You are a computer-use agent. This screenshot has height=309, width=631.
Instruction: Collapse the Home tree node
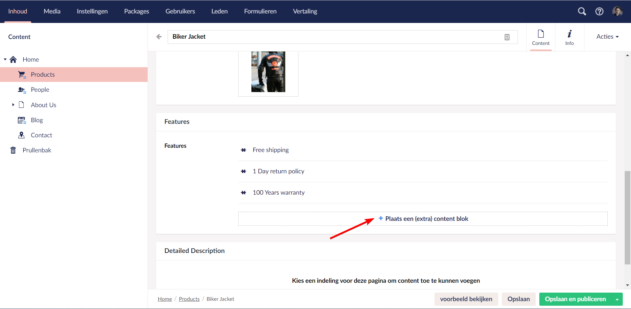5,59
